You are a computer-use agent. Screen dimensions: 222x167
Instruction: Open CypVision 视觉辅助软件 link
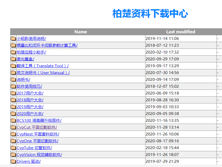tap(39, 155)
